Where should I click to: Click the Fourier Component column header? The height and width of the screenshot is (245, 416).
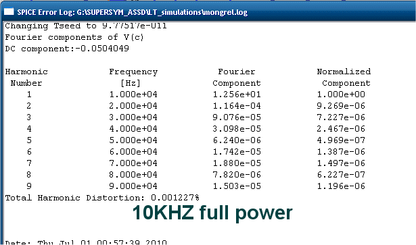pos(236,77)
